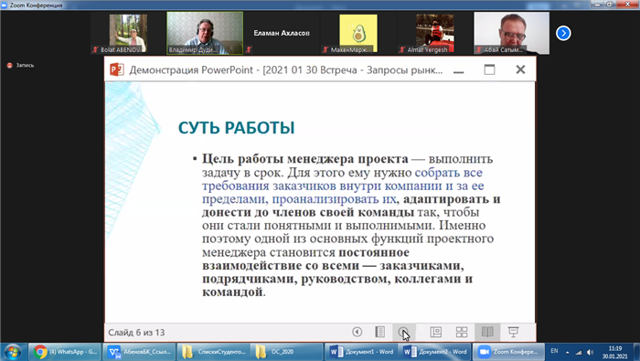Open АбеновБК_Ссыл... Visio taskbar item

139,352
